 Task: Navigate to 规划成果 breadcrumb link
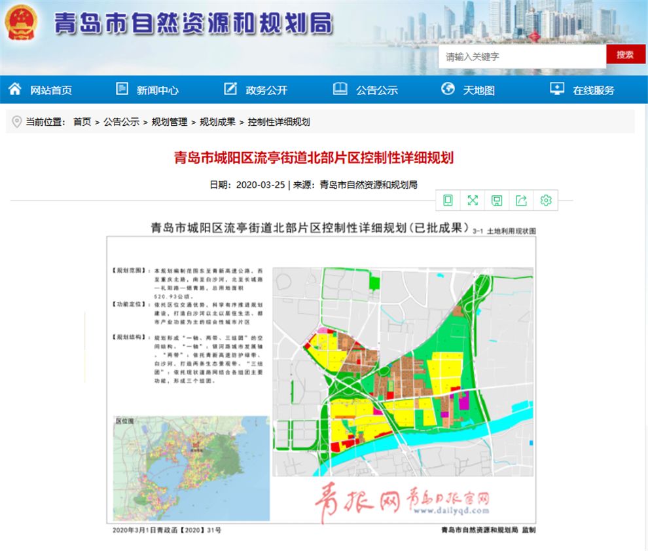click(x=217, y=122)
